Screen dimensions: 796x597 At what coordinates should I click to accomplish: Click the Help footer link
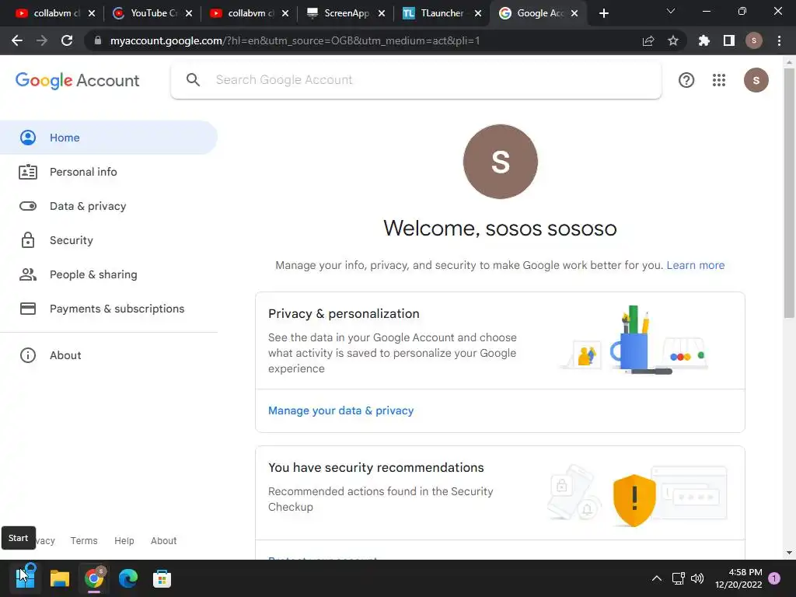click(x=124, y=541)
